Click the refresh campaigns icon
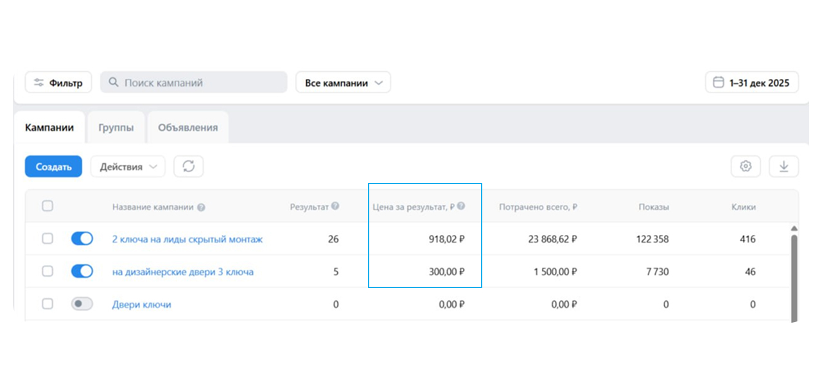 pos(188,167)
